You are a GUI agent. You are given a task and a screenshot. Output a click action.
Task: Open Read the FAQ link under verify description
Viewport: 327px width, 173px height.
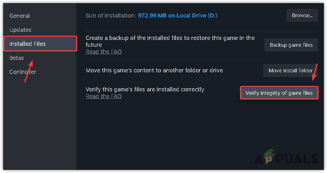(x=103, y=96)
